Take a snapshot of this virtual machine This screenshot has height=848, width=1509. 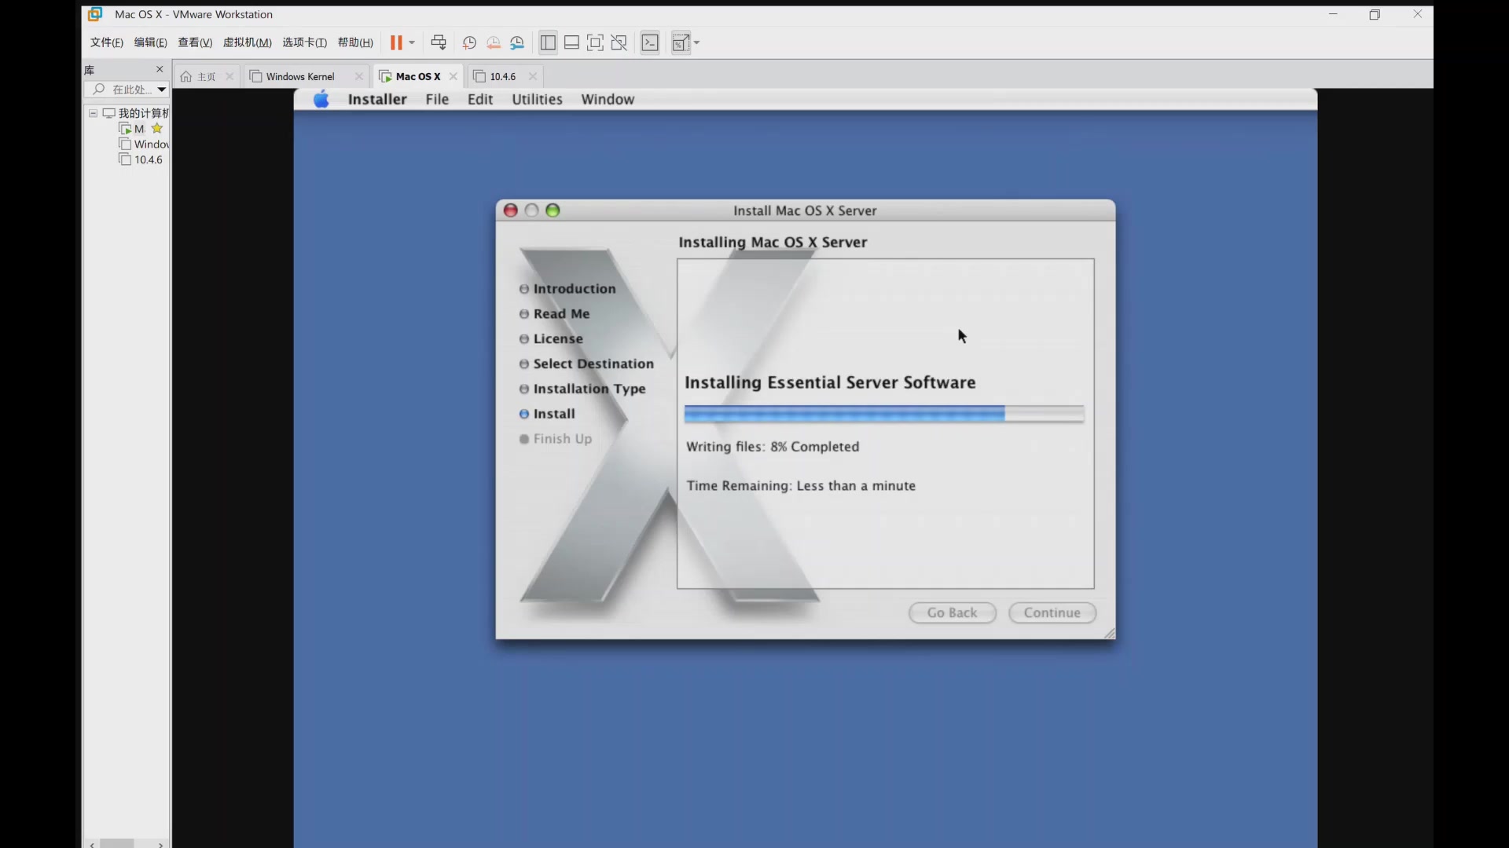469,42
